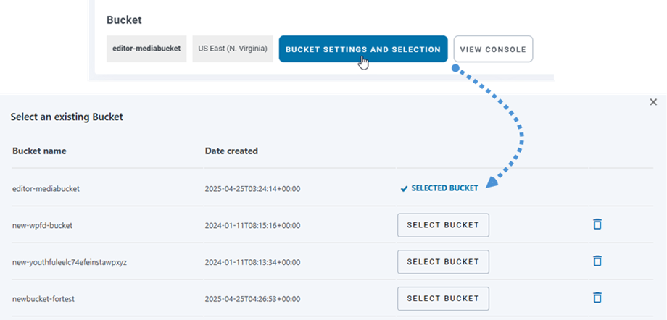Click the View Console button
Viewport: 667px width, 320px height.
click(x=494, y=49)
